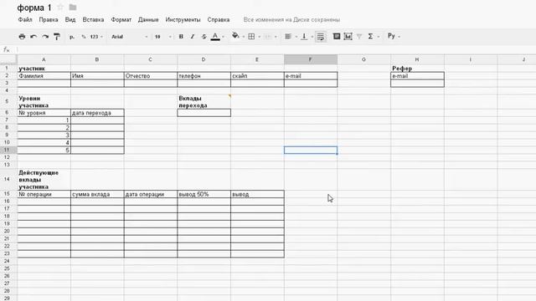
Task: Activate the Paint format tool
Action: (57, 37)
